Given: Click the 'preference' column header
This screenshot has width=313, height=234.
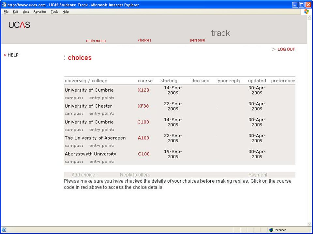Looking at the screenshot, I should pos(283,81).
